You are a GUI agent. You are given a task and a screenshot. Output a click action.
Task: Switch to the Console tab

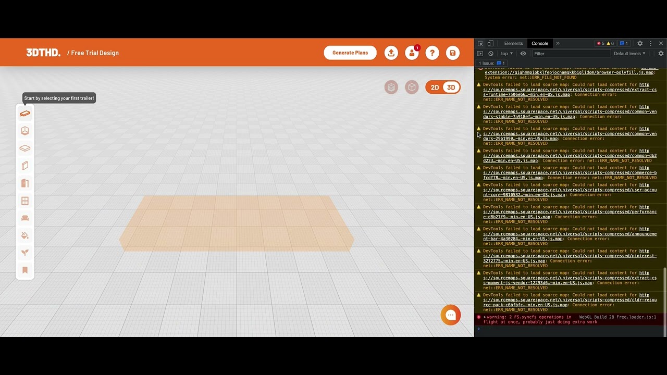540,43
